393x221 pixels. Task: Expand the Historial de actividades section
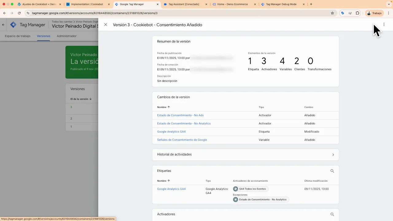pyautogui.click(x=333, y=154)
